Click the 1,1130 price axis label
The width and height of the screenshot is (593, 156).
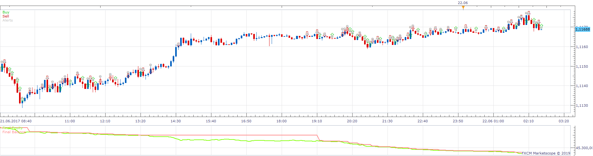(x=582, y=105)
